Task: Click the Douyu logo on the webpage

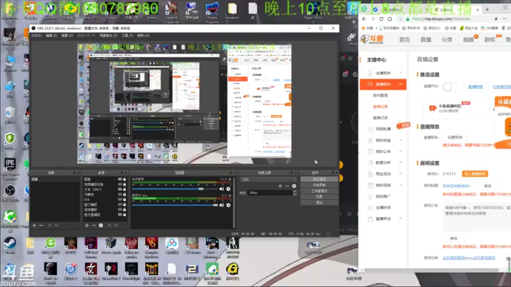Action: [x=372, y=40]
